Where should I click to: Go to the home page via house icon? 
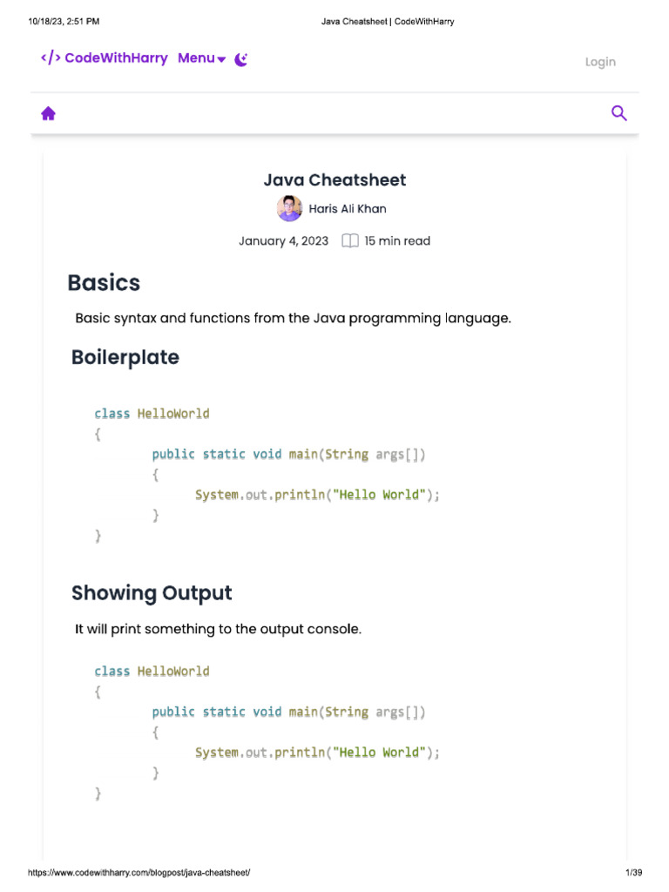coord(49,113)
